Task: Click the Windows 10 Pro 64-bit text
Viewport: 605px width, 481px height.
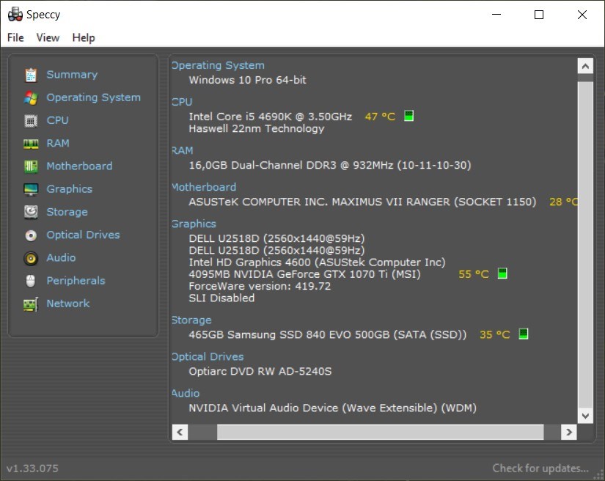Action: point(247,80)
